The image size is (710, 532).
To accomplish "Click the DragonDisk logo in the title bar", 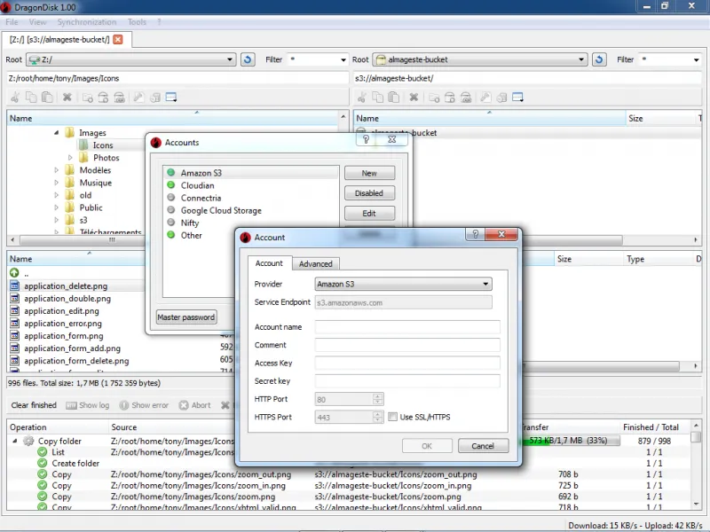I will point(5,7).
